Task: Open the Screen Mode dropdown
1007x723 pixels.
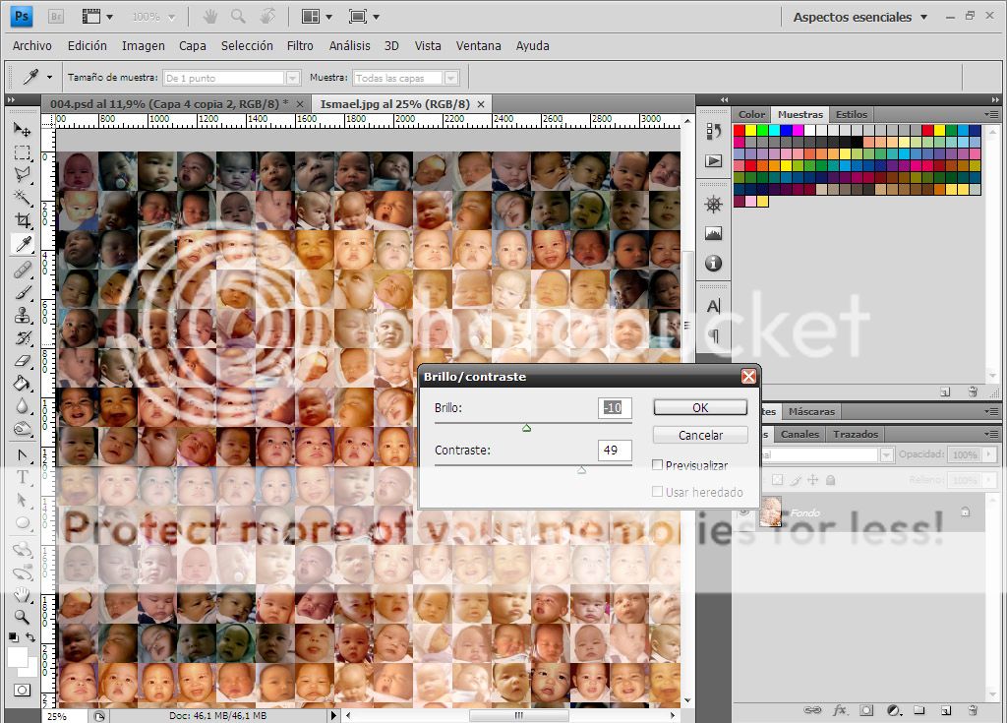Action: pos(364,17)
